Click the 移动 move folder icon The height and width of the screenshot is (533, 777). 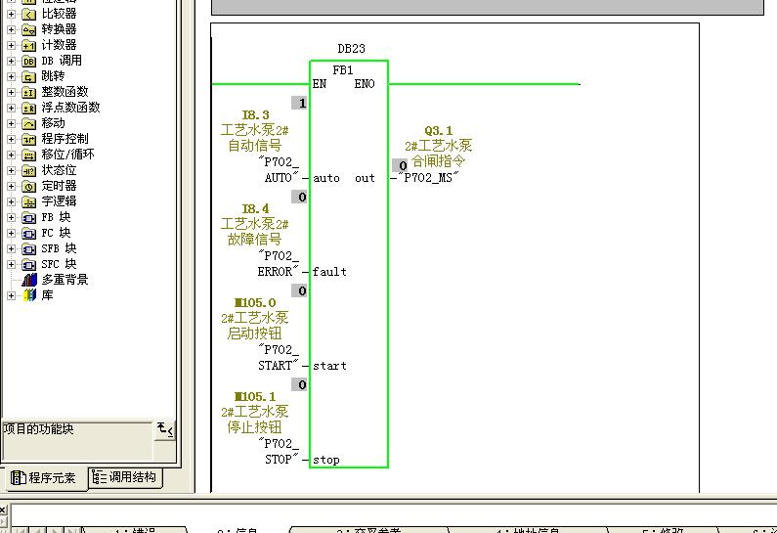point(28,123)
